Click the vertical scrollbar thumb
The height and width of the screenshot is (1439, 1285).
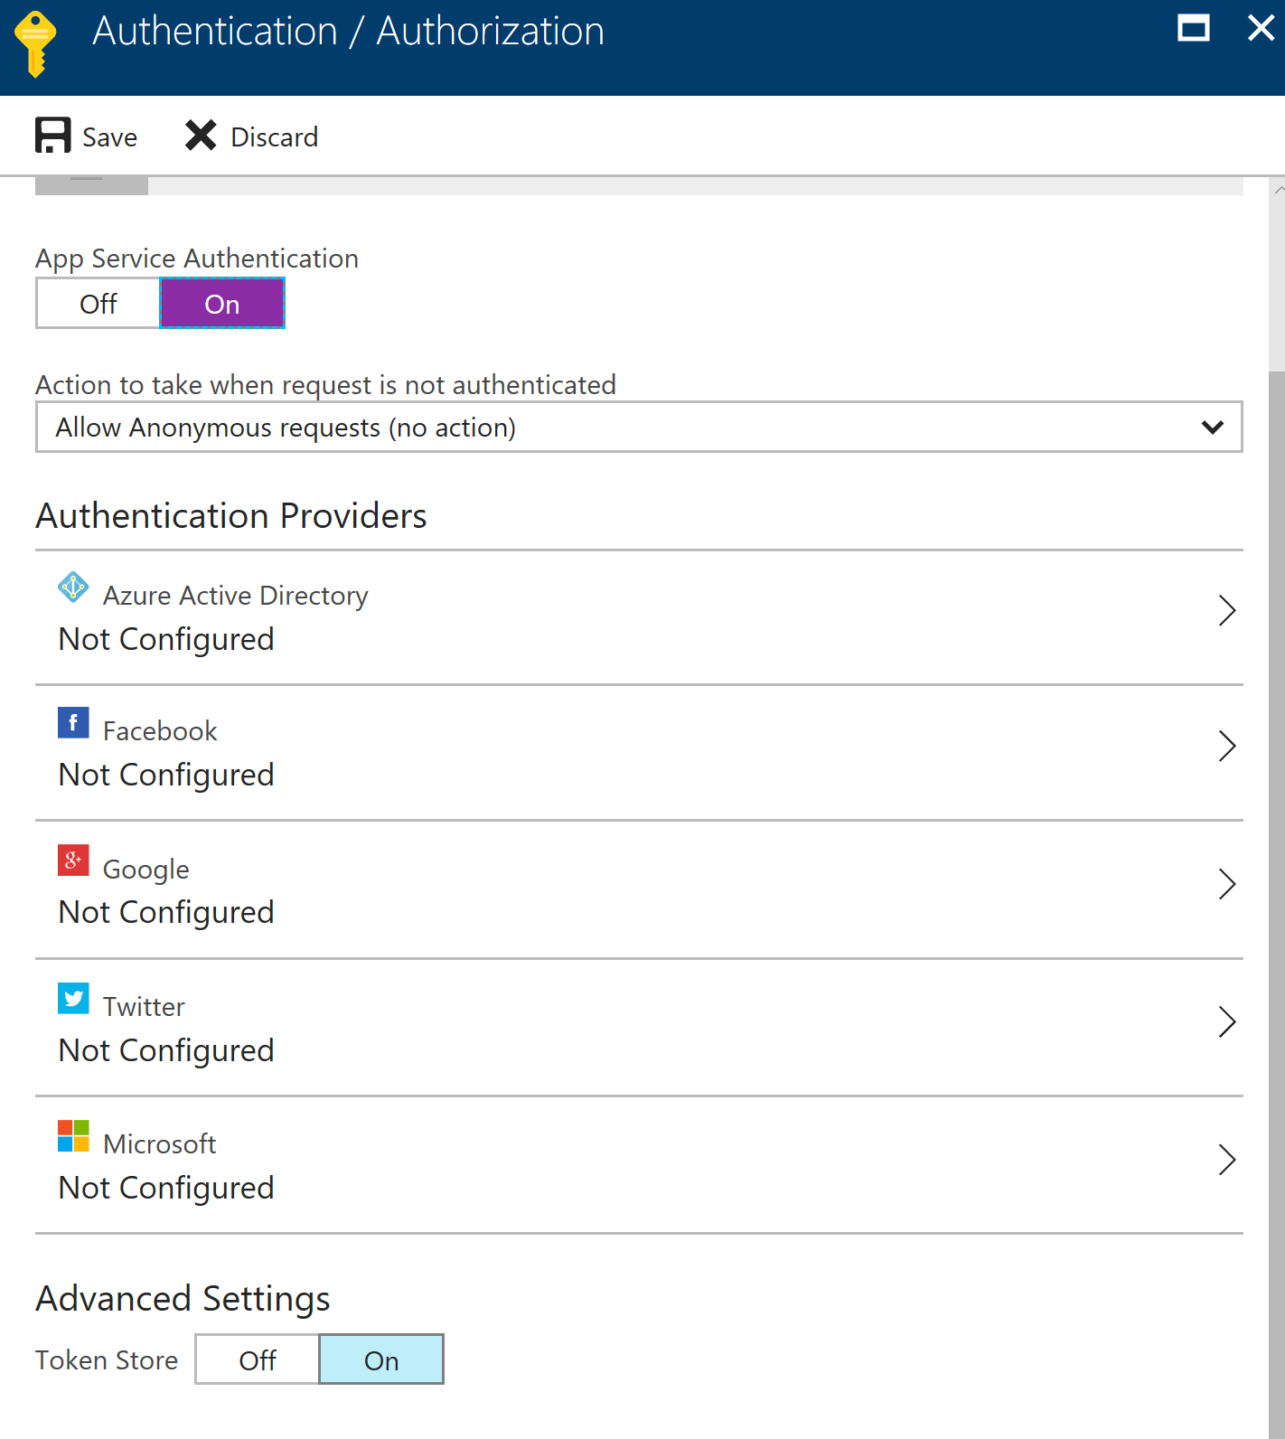pos(1276,904)
